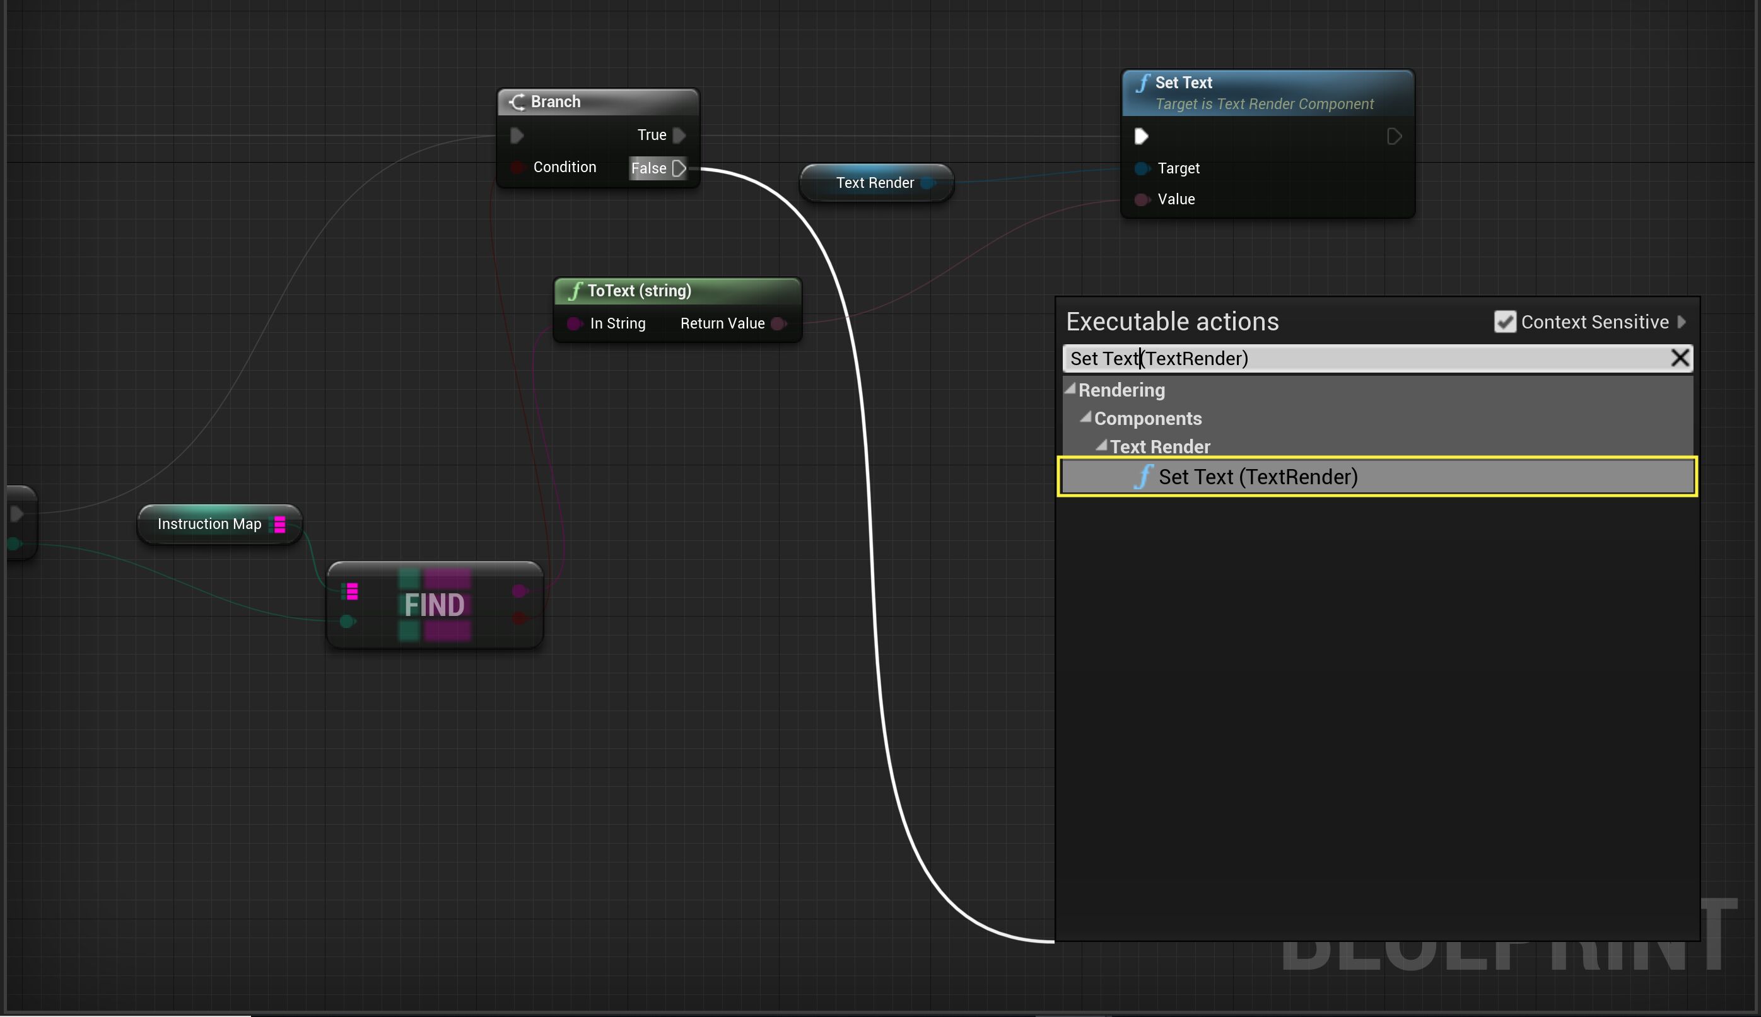The height and width of the screenshot is (1017, 1761).
Task: Click the Branch True output exec pin
Action: (678, 135)
